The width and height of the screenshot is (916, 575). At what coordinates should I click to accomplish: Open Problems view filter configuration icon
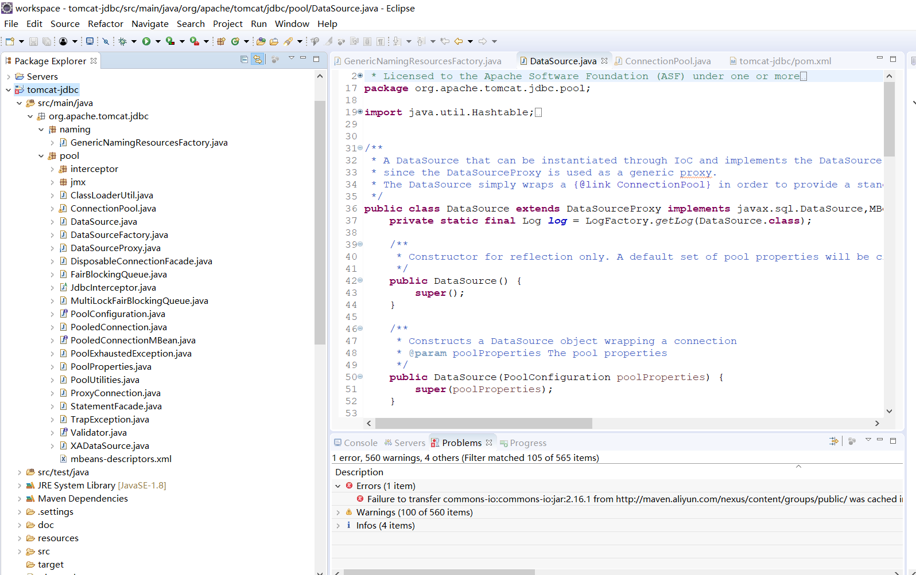(834, 441)
